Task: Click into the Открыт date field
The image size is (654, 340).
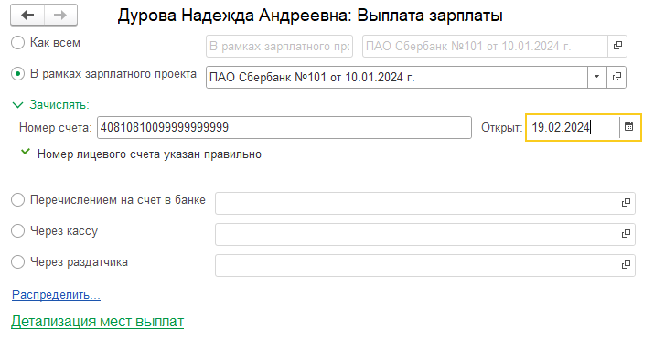Action: point(573,127)
